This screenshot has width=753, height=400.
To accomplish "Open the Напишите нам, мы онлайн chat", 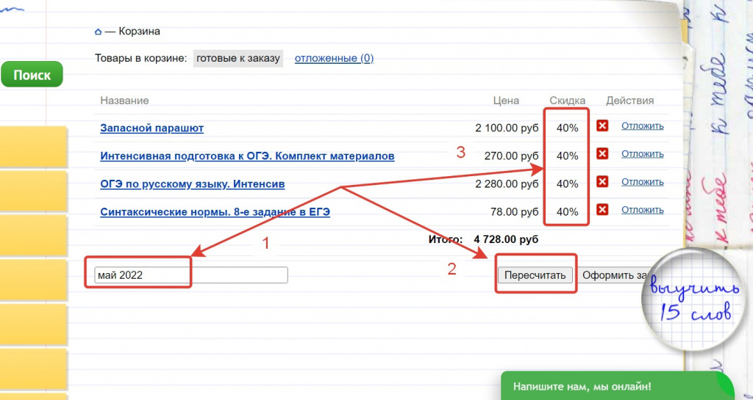I will 582,386.
